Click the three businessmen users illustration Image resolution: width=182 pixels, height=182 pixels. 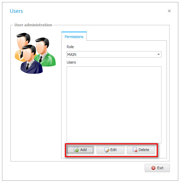(x=35, y=53)
